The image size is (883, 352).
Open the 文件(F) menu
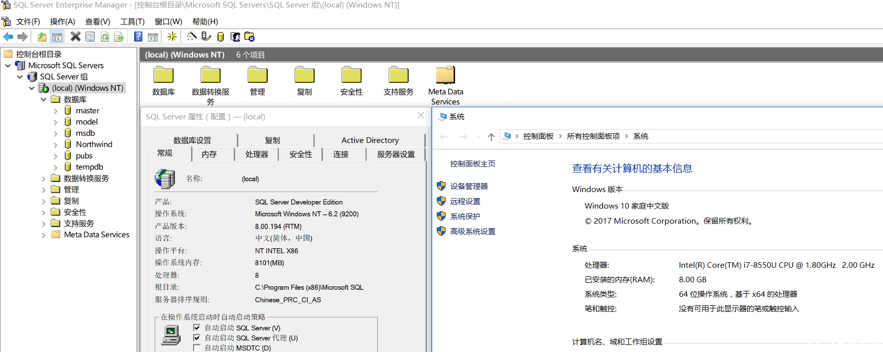28,22
